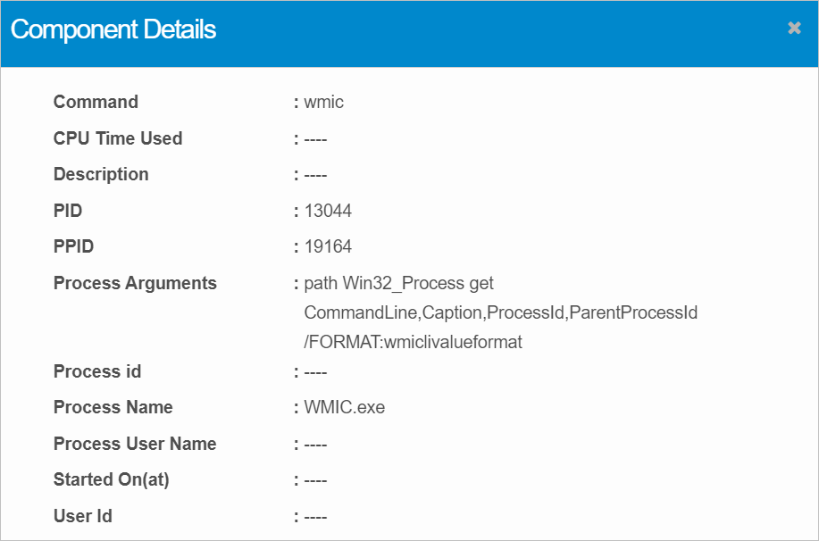Click the PPID field label
The image size is (819, 541).
[x=73, y=246]
